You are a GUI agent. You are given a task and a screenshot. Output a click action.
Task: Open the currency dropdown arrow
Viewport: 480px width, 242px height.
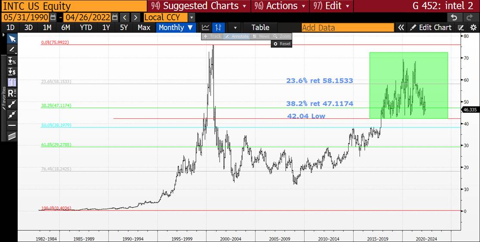click(x=192, y=18)
